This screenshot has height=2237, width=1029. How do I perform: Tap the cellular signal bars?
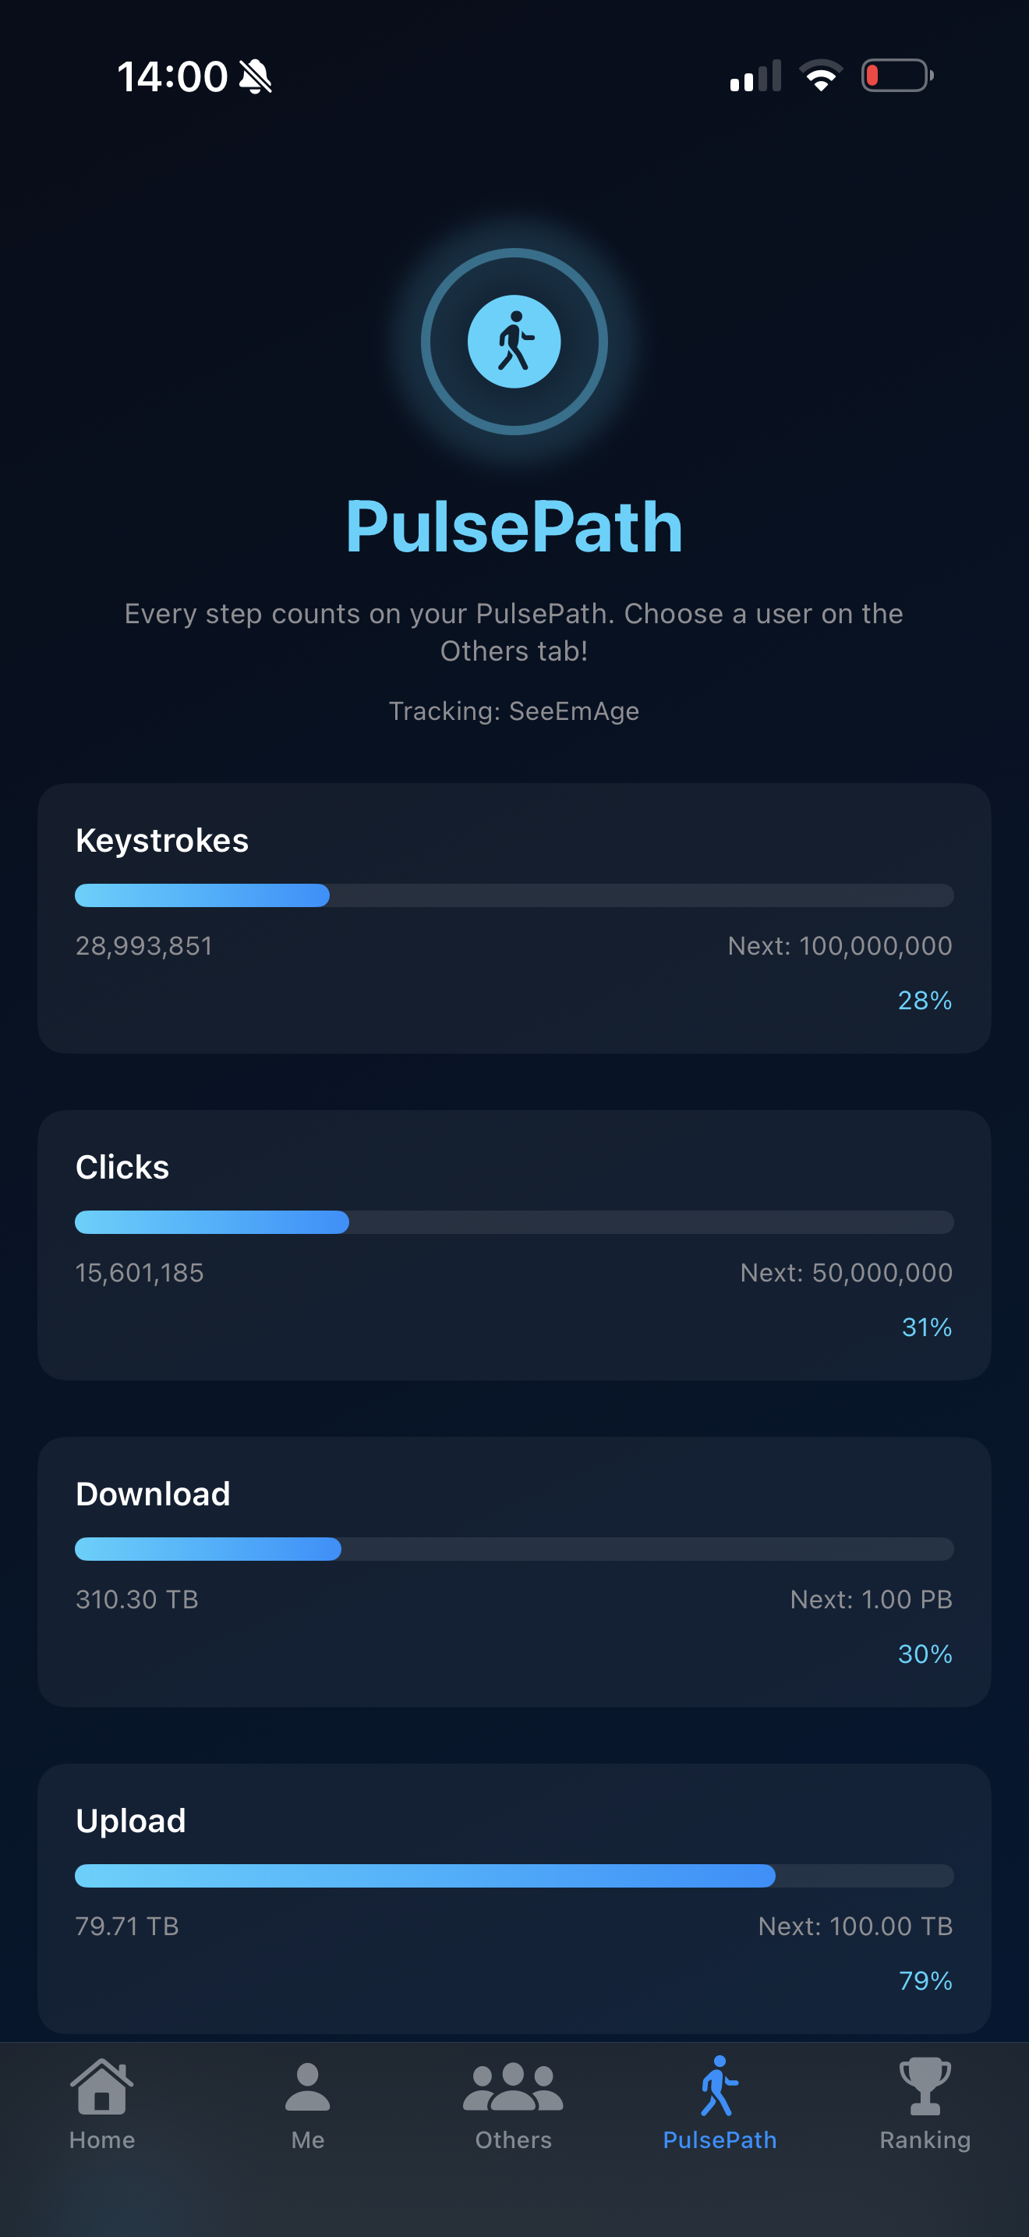tap(755, 76)
